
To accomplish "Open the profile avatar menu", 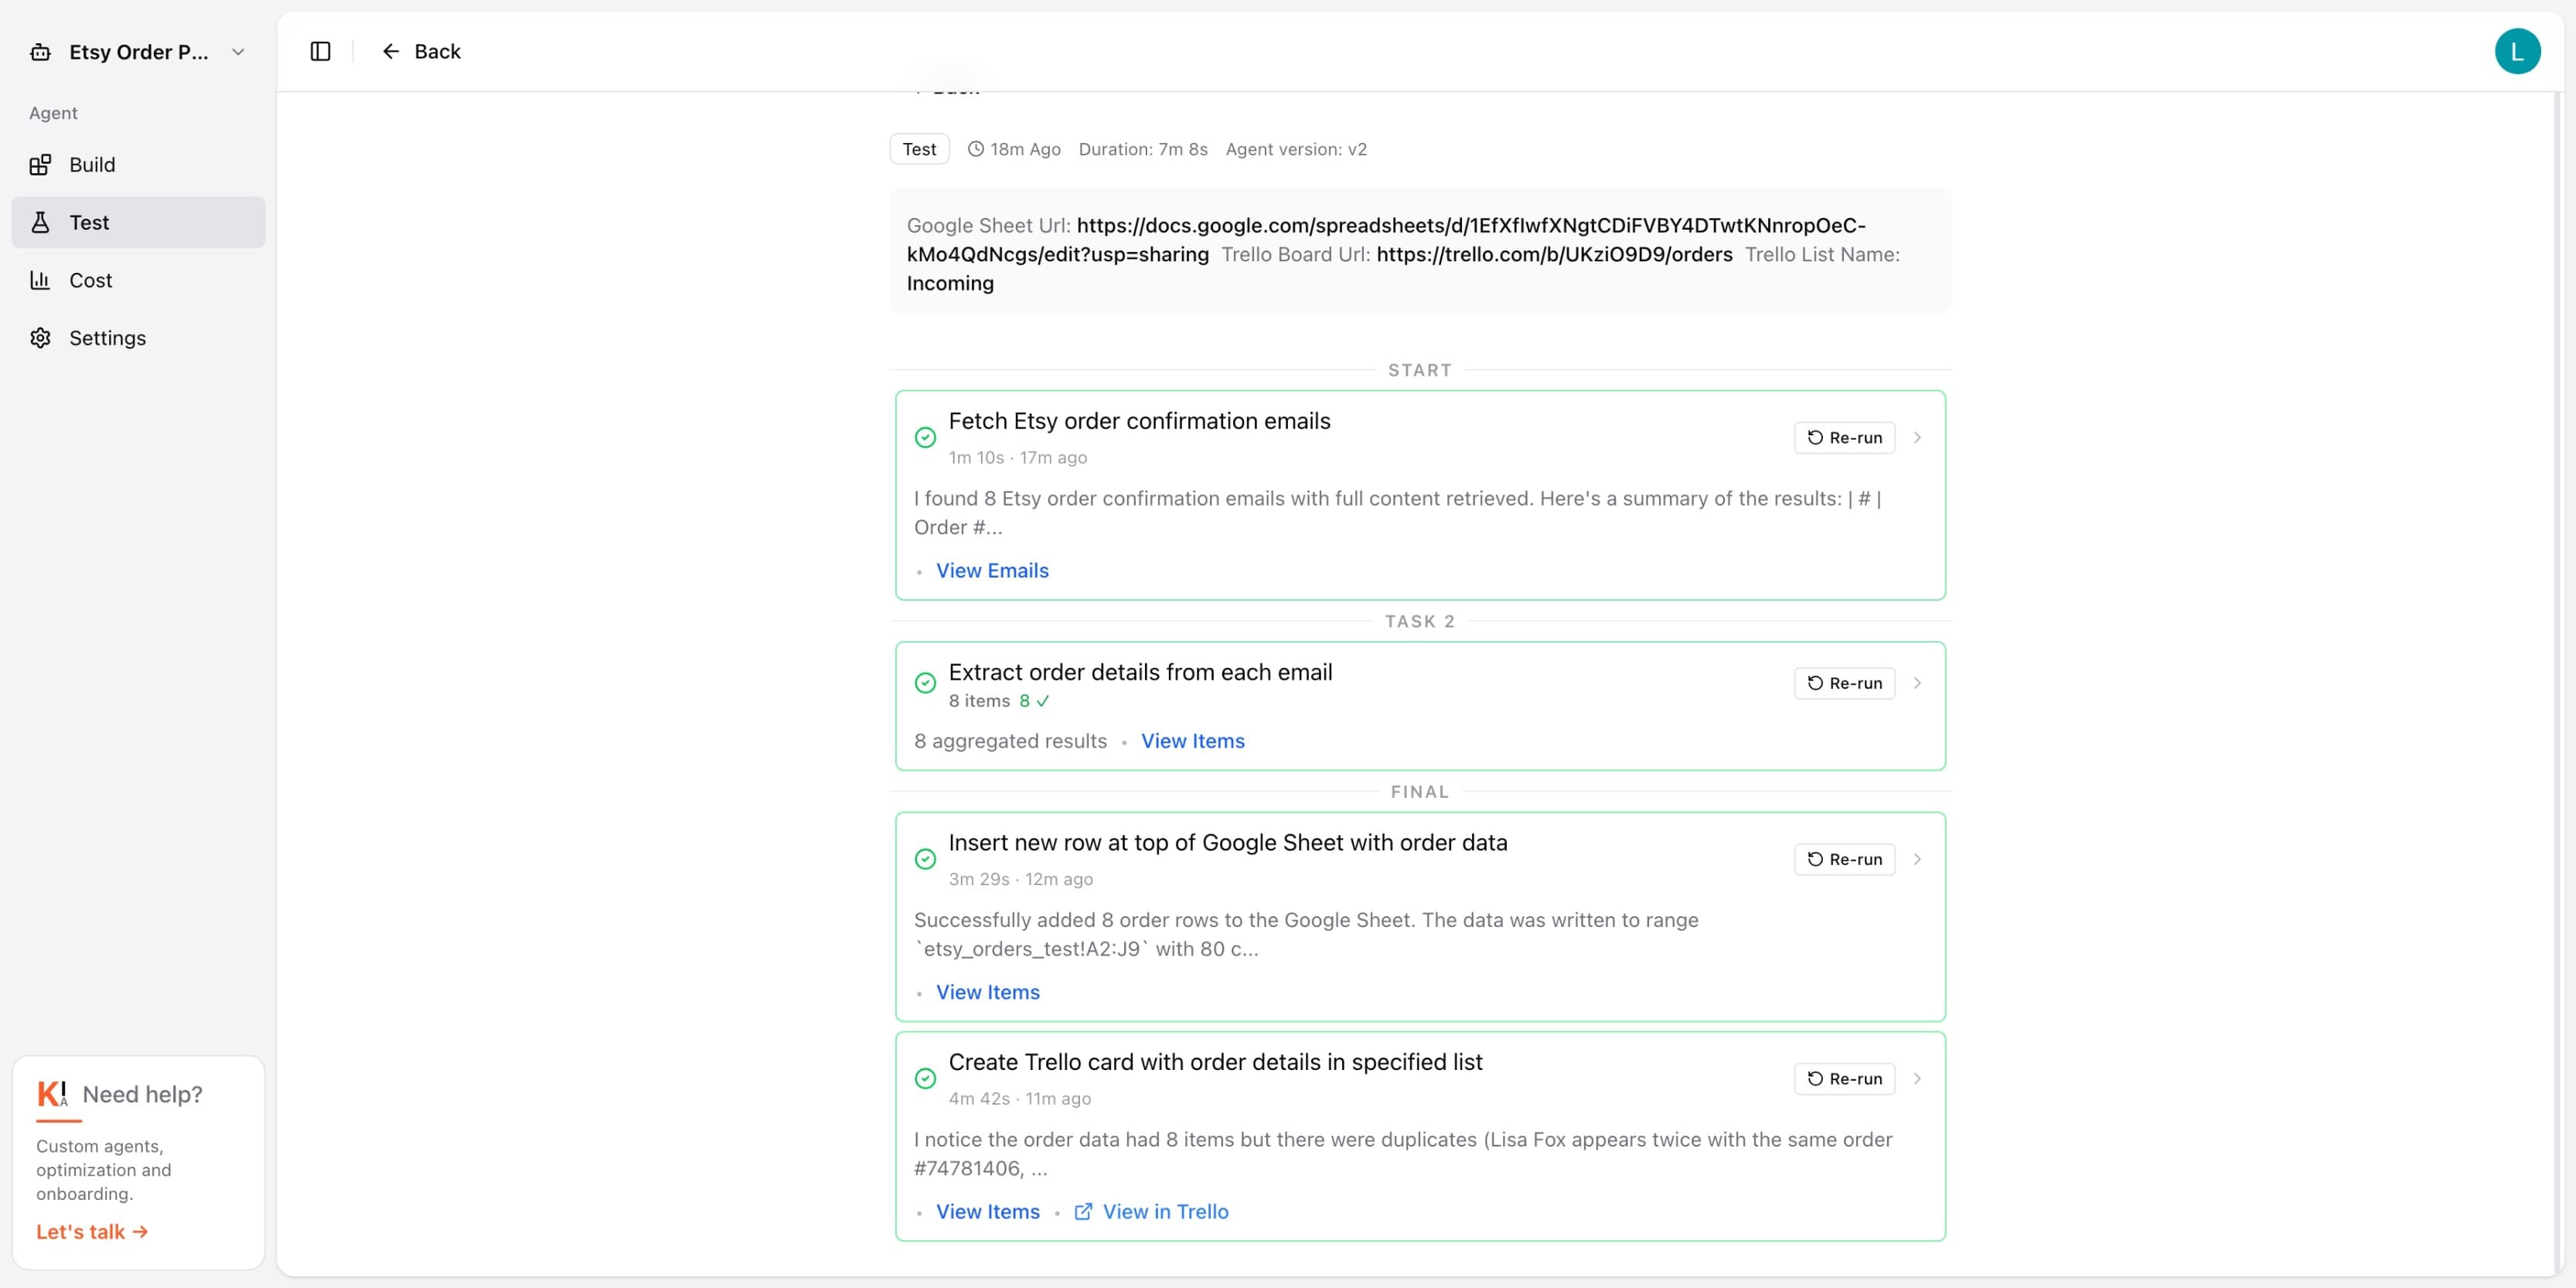I will 2519,51.
